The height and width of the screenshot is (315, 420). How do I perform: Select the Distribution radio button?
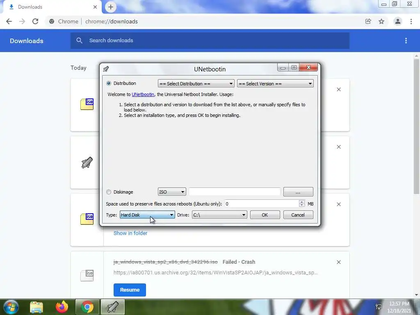click(x=108, y=83)
